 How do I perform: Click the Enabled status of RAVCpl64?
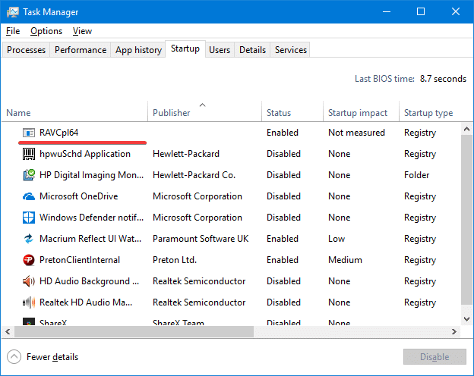(x=283, y=133)
